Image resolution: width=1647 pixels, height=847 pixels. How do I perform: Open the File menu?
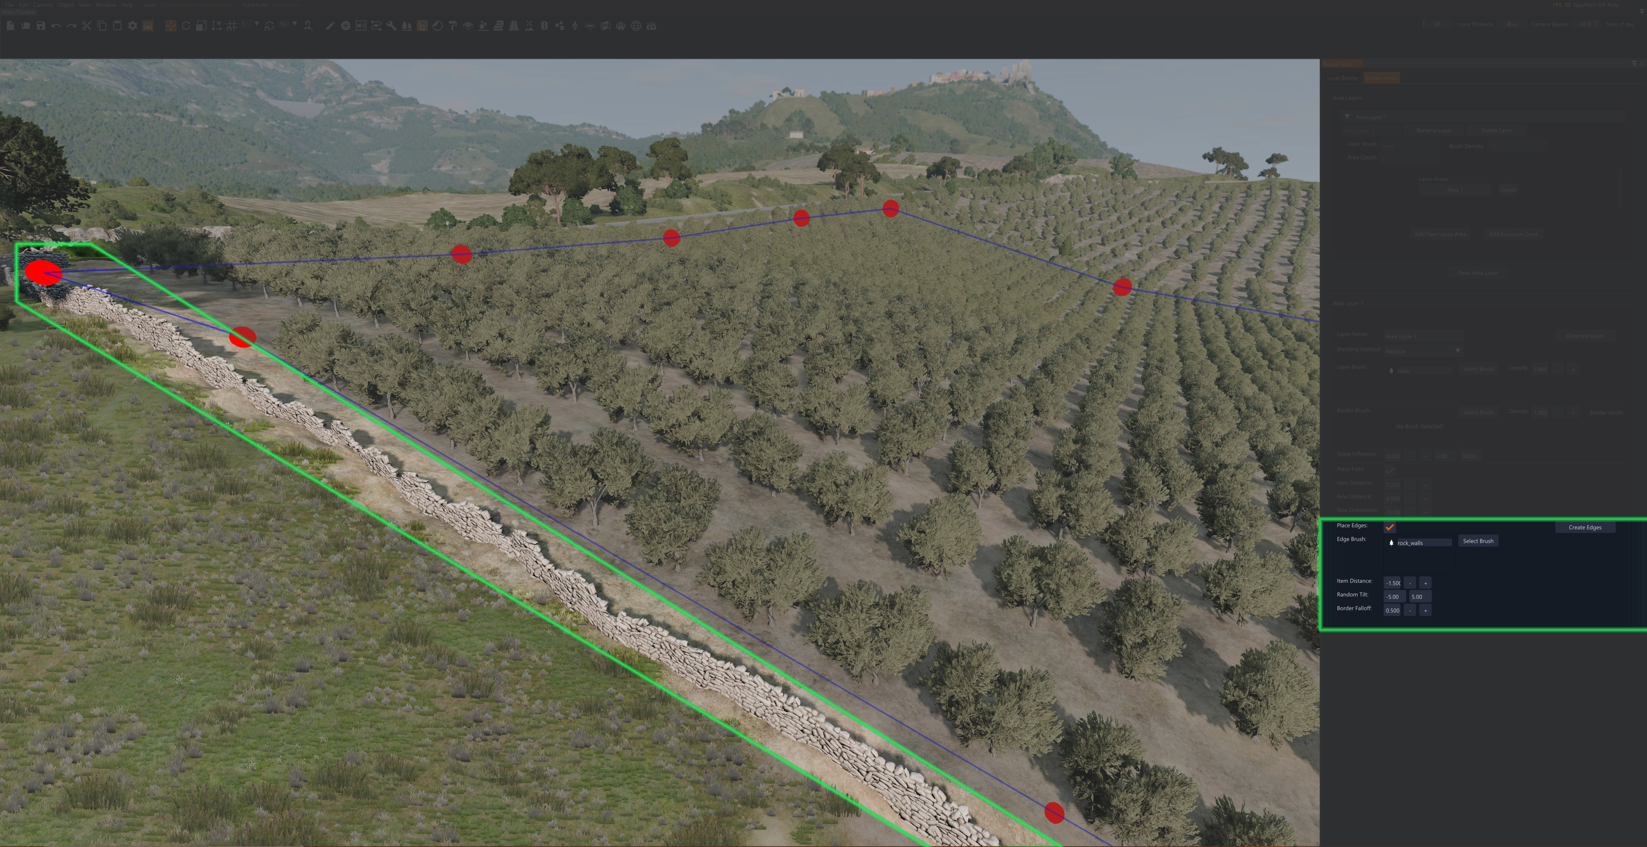coord(9,4)
